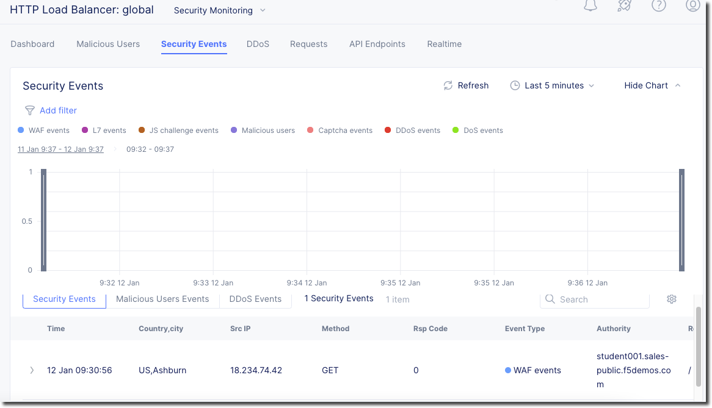Open the user account profile icon
The width and height of the screenshot is (712, 408).
tap(692, 5)
